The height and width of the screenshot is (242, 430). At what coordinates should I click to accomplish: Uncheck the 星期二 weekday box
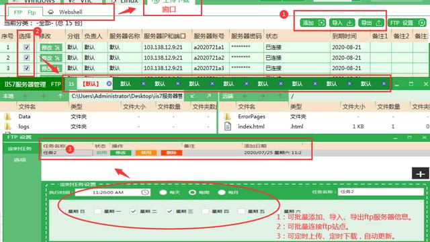tap(134, 211)
